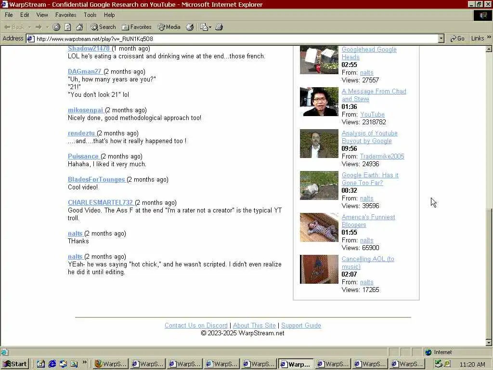Screen dimensions: 493x370
Task: Click the page scrollbar down arrow
Action: tap(489, 343)
